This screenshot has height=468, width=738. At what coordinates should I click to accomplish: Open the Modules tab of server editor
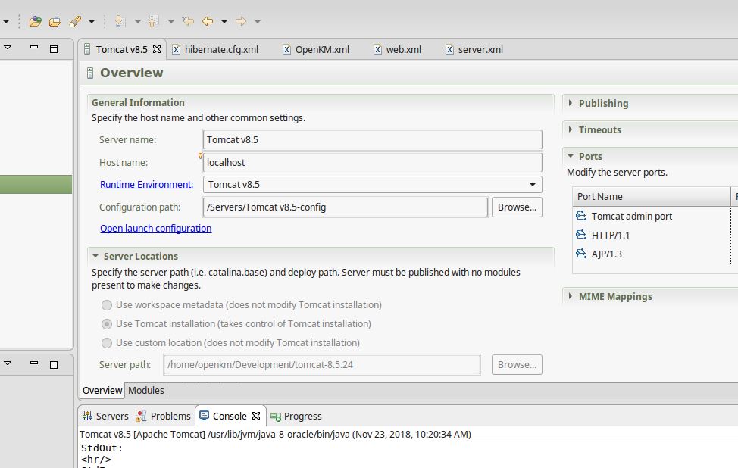pos(145,391)
